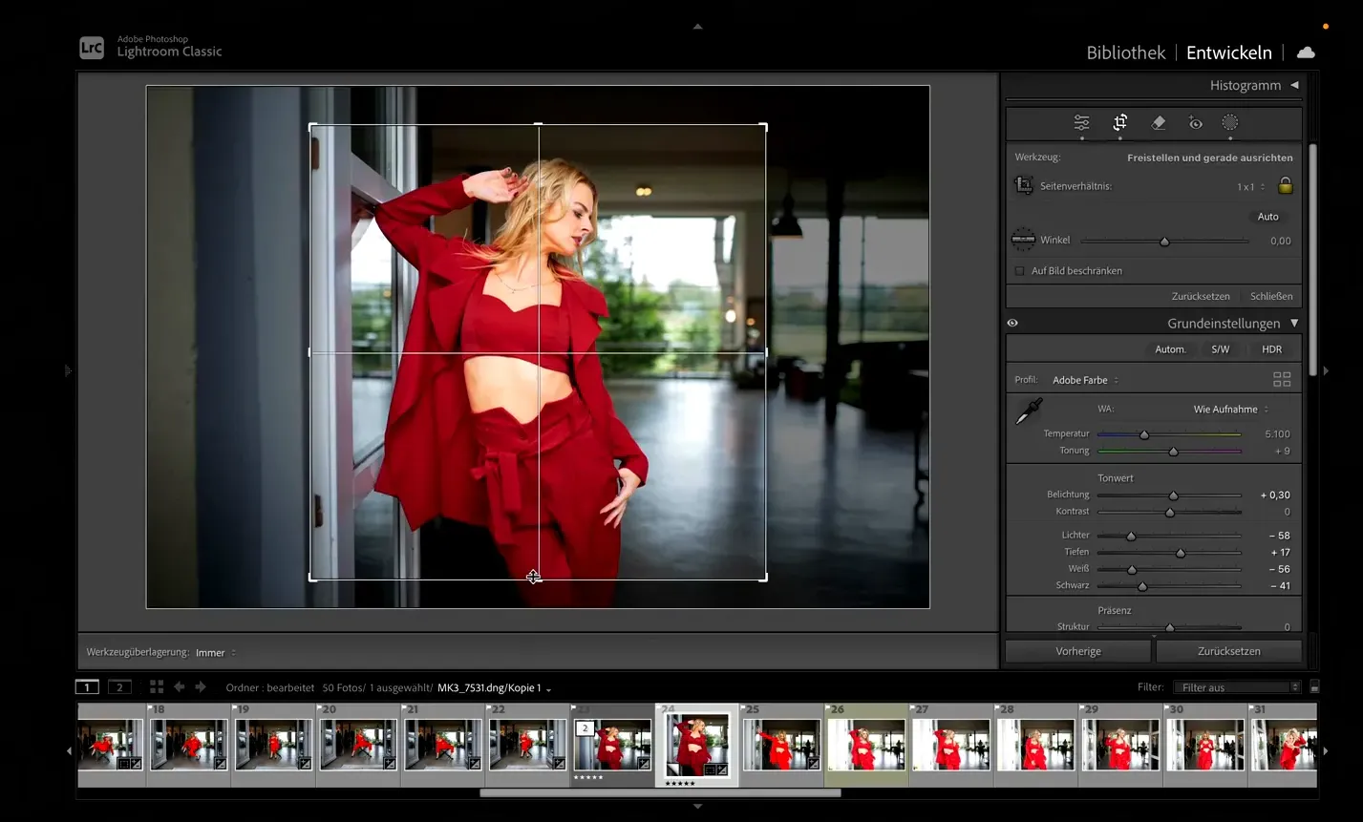The height and width of the screenshot is (822, 1363).
Task: Switch to the Entwickeln module
Action: click(1228, 53)
